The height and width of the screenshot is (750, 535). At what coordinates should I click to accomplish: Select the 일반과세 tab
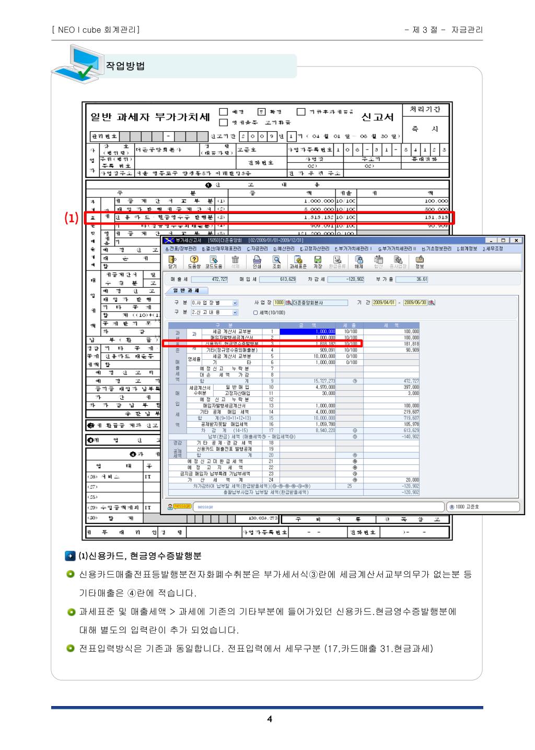click(x=187, y=290)
